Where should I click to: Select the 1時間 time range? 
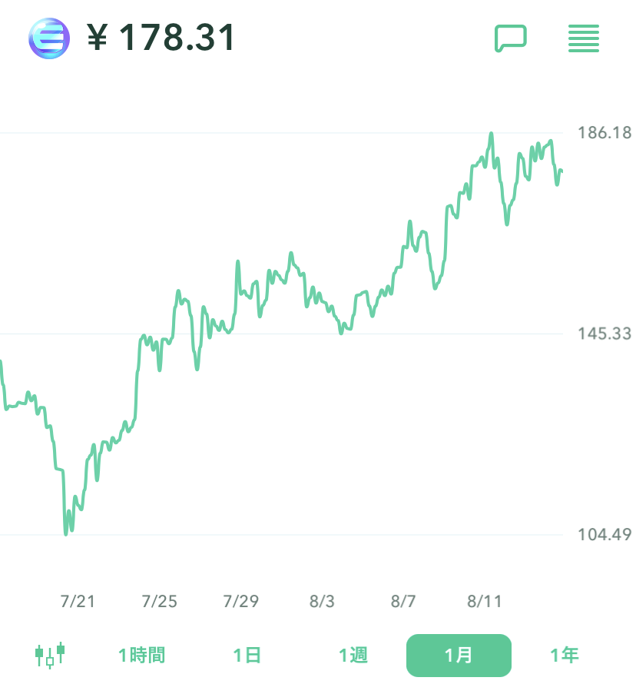[x=141, y=656]
